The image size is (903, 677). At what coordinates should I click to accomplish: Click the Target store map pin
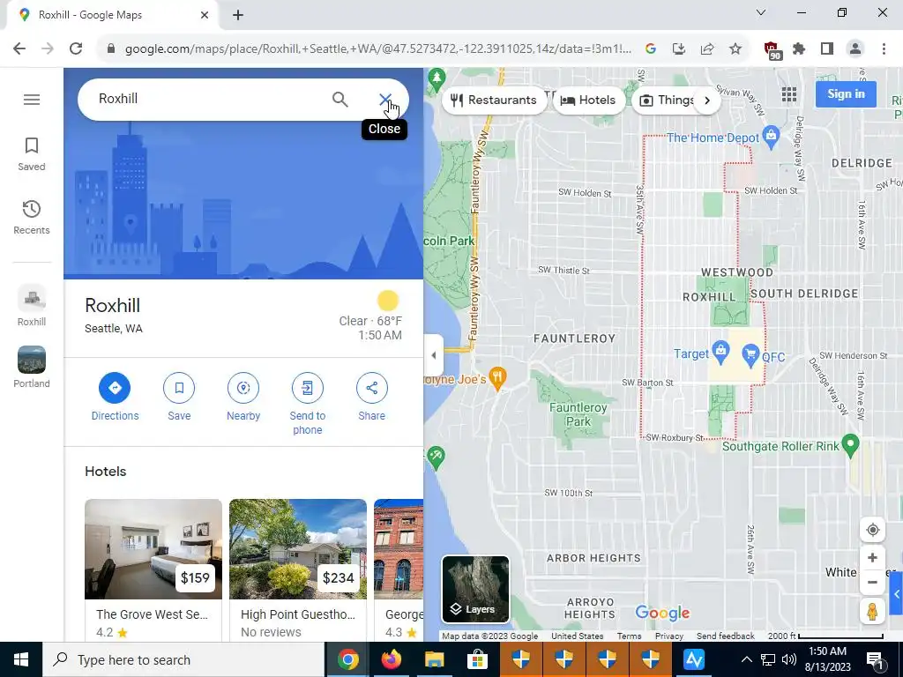[720, 351]
